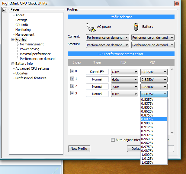Select the Battery info tree item
This screenshot has width=186, height=174.
coord(24,64)
